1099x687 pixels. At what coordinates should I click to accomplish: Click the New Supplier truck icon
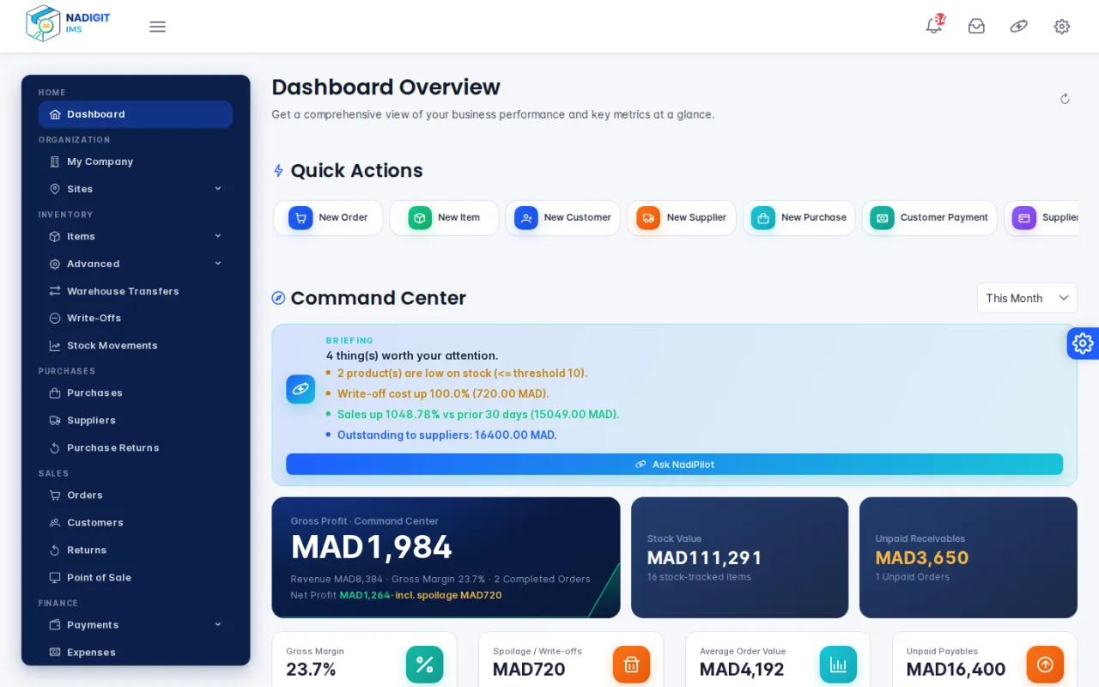648,218
